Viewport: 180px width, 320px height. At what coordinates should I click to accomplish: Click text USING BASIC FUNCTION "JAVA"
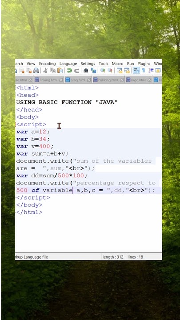coord(67,102)
